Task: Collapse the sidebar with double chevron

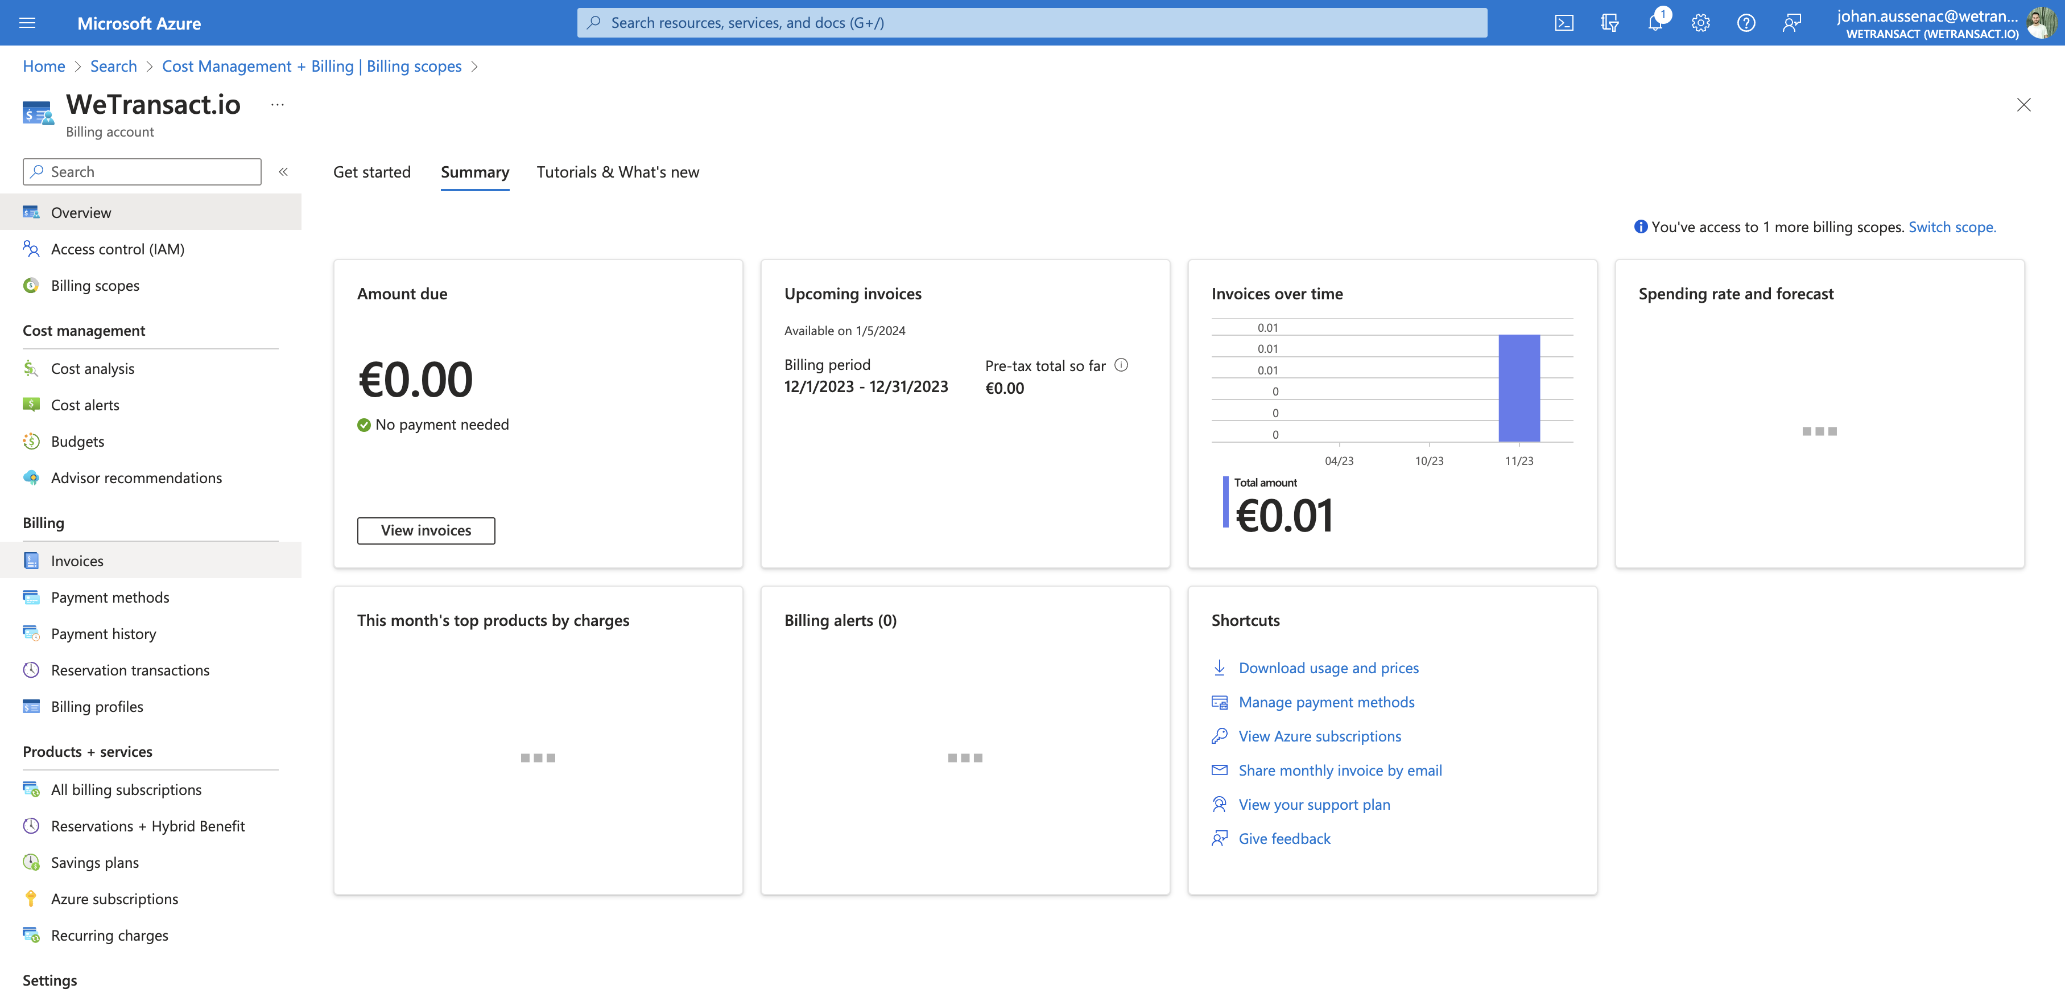Action: (283, 172)
